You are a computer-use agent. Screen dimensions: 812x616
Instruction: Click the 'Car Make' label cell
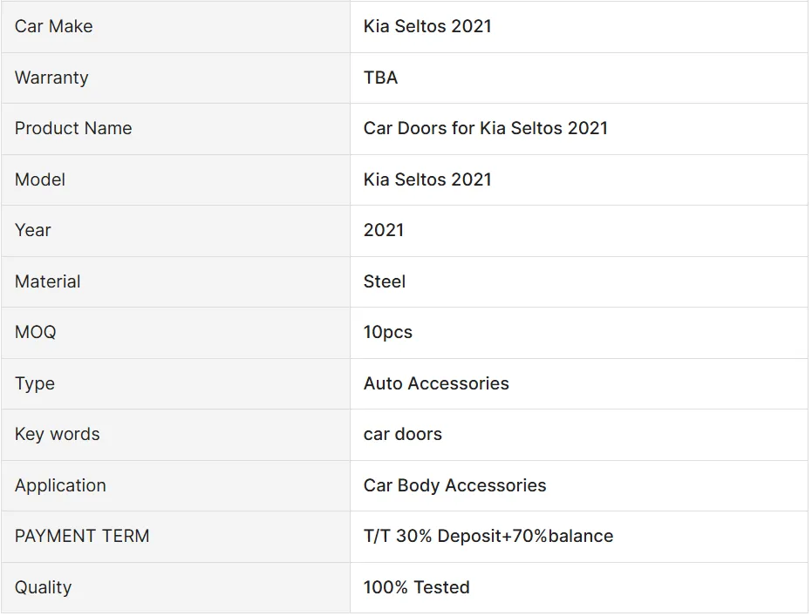pos(53,26)
